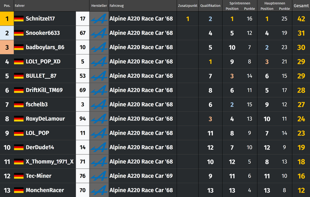The width and height of the screenshot is (310, 197).
Task: Click the Alpine logo in BULLET__87's row
Action: tap(99, 76)
